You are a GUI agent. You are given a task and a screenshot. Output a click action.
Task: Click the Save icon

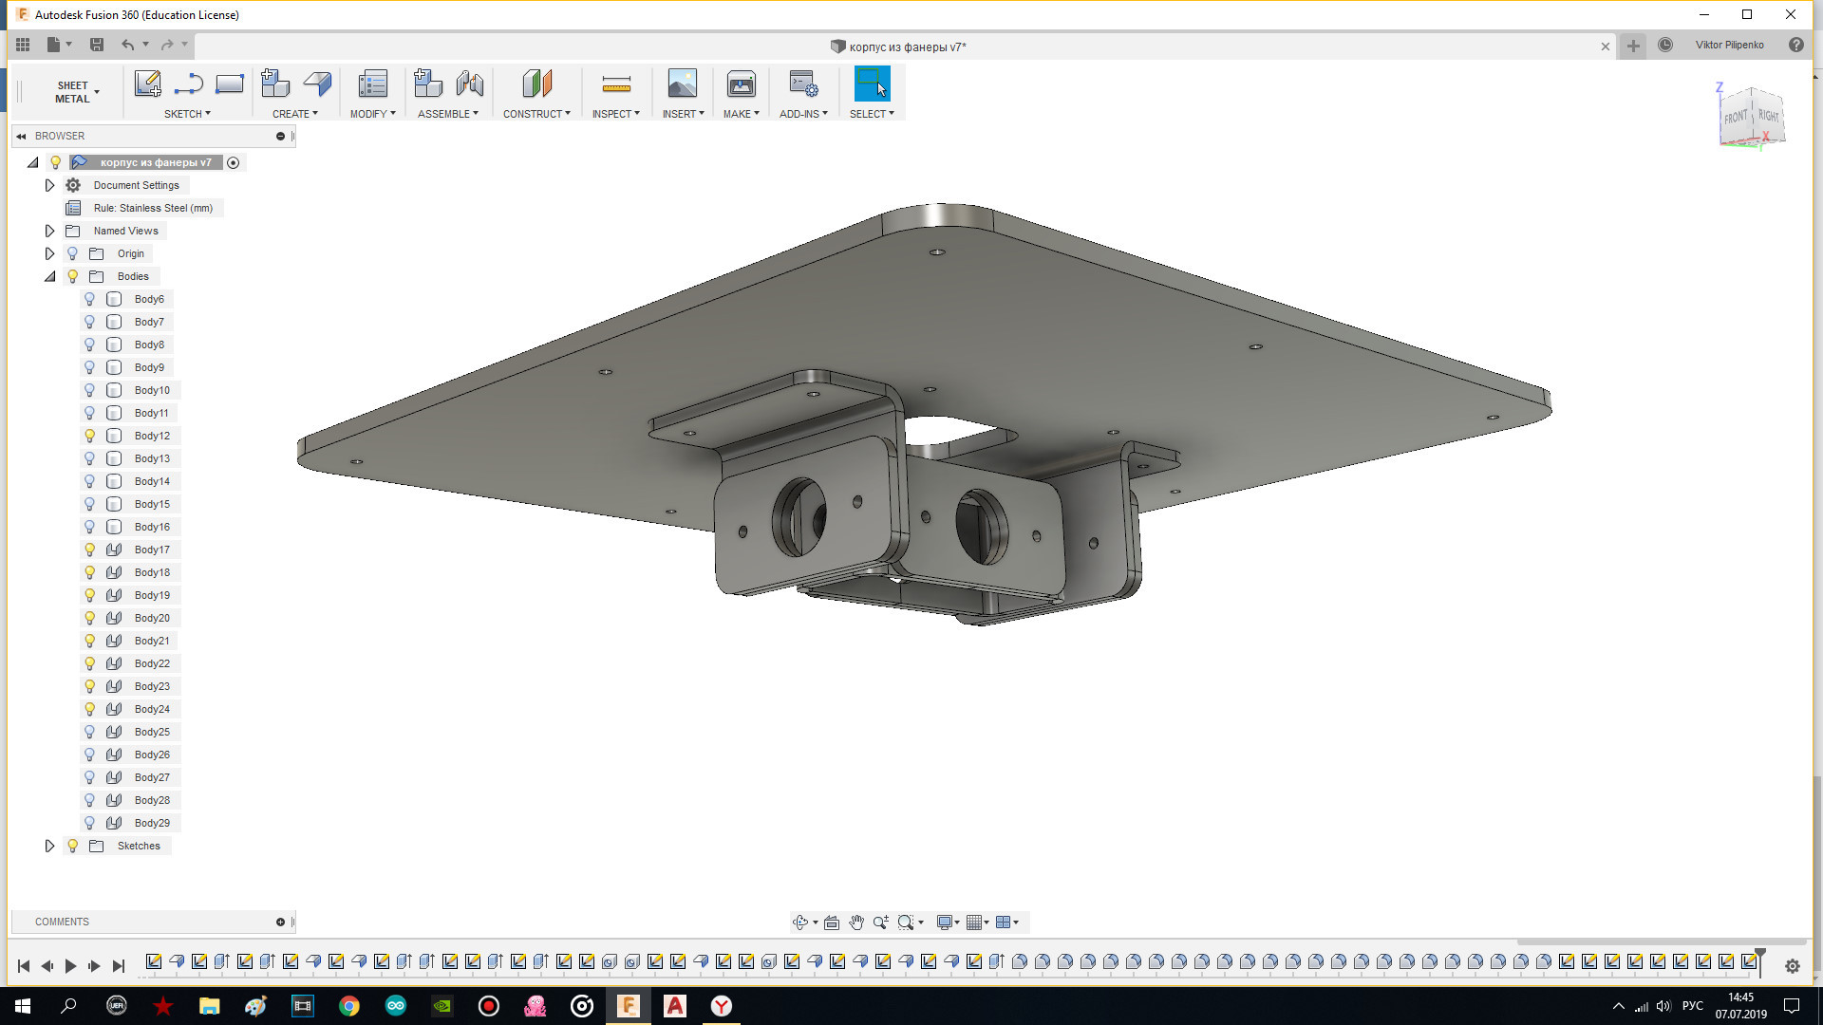tap(97, 45)
